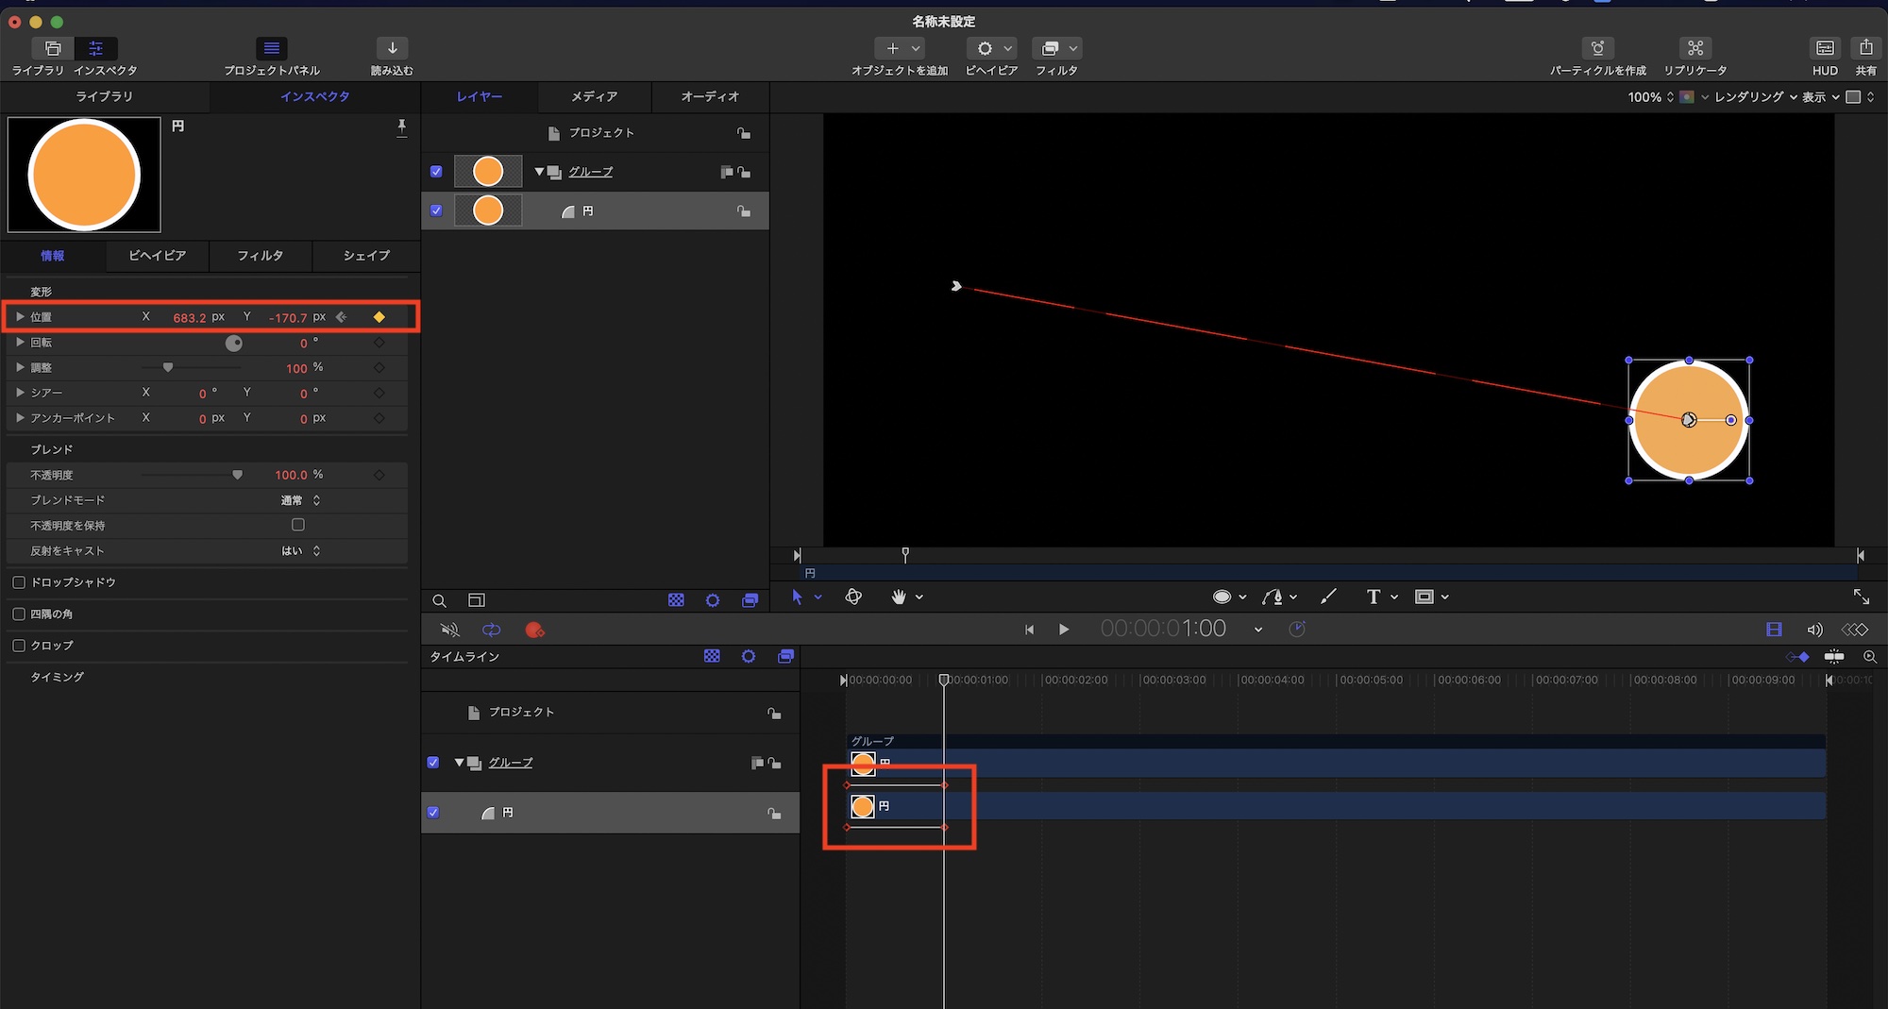Click the Make Particles icon

(x=1597, y=48)
